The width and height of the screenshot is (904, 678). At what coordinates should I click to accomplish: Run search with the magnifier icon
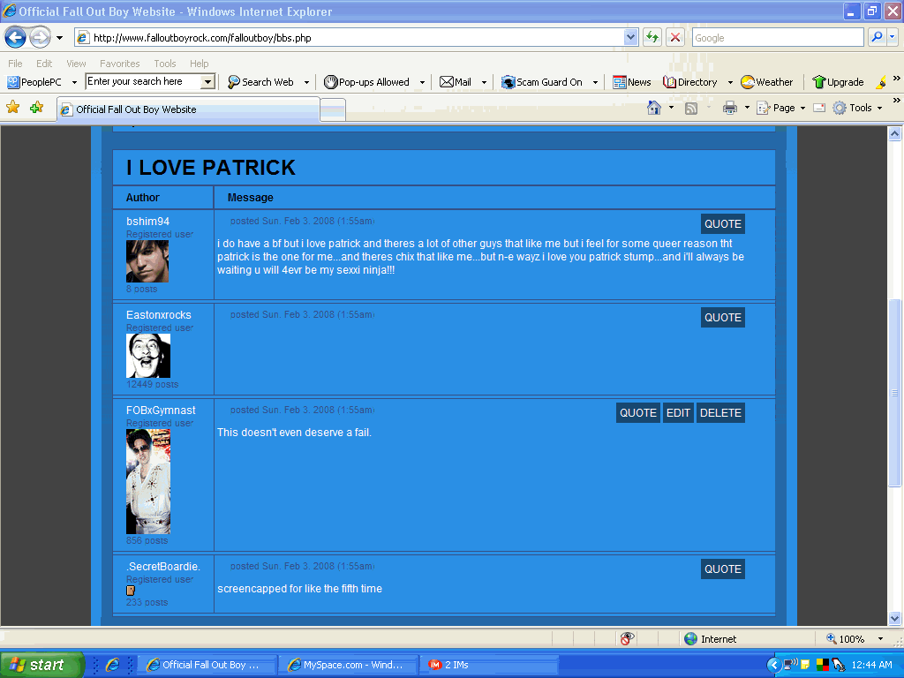[x=877, y=37]
